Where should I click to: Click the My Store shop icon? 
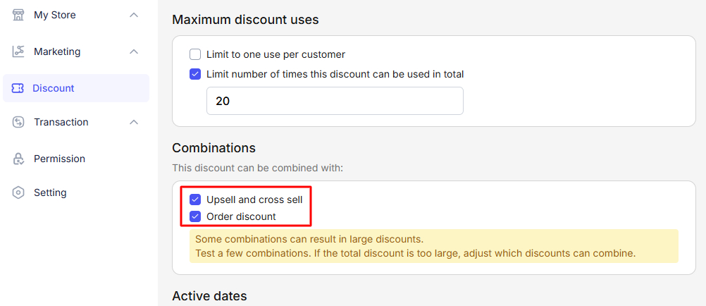click(x=18, y=15)
